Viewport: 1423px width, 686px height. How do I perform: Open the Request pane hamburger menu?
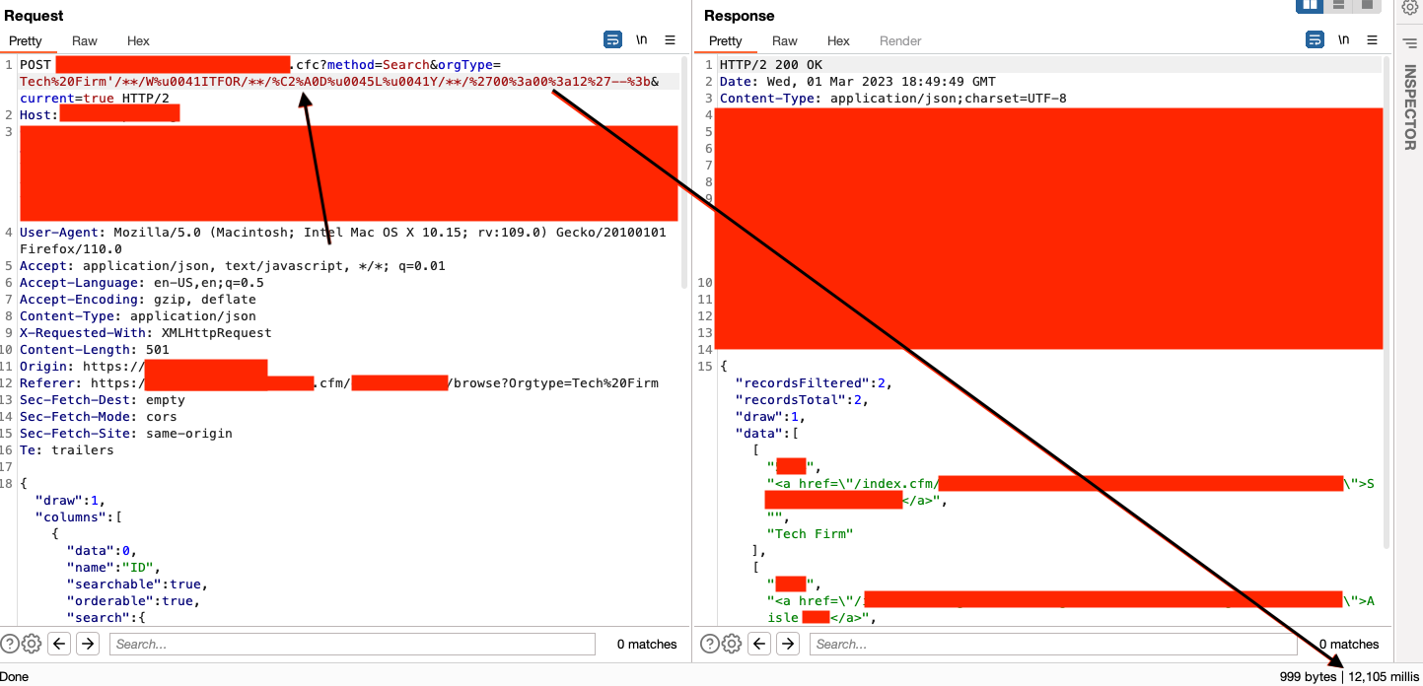[x=670, y=40]
